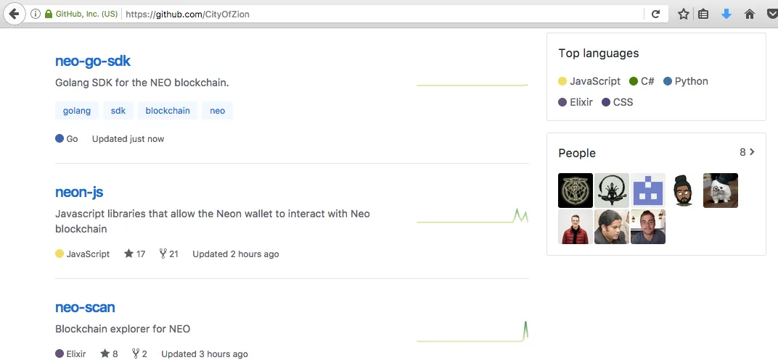Open the dark emblem member avatar
Image resolution: width=778 pixels, height=360 pixels.
point(576,191)
